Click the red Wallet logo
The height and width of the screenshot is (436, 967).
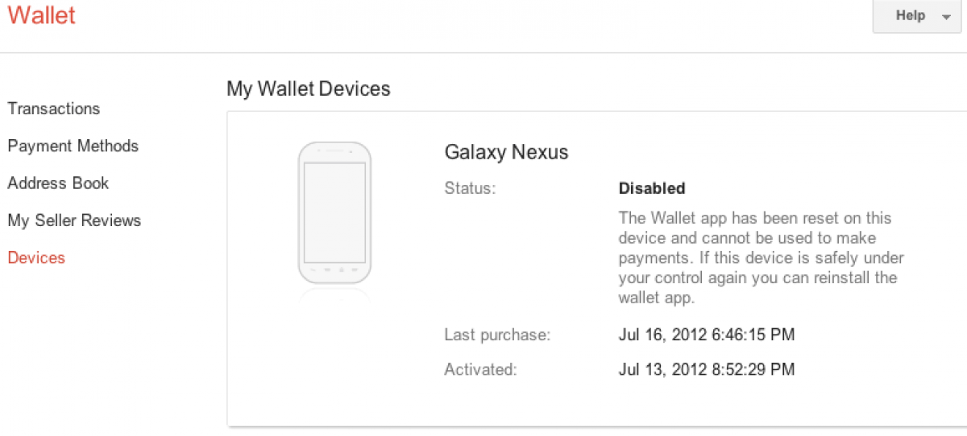coord(41,15)
